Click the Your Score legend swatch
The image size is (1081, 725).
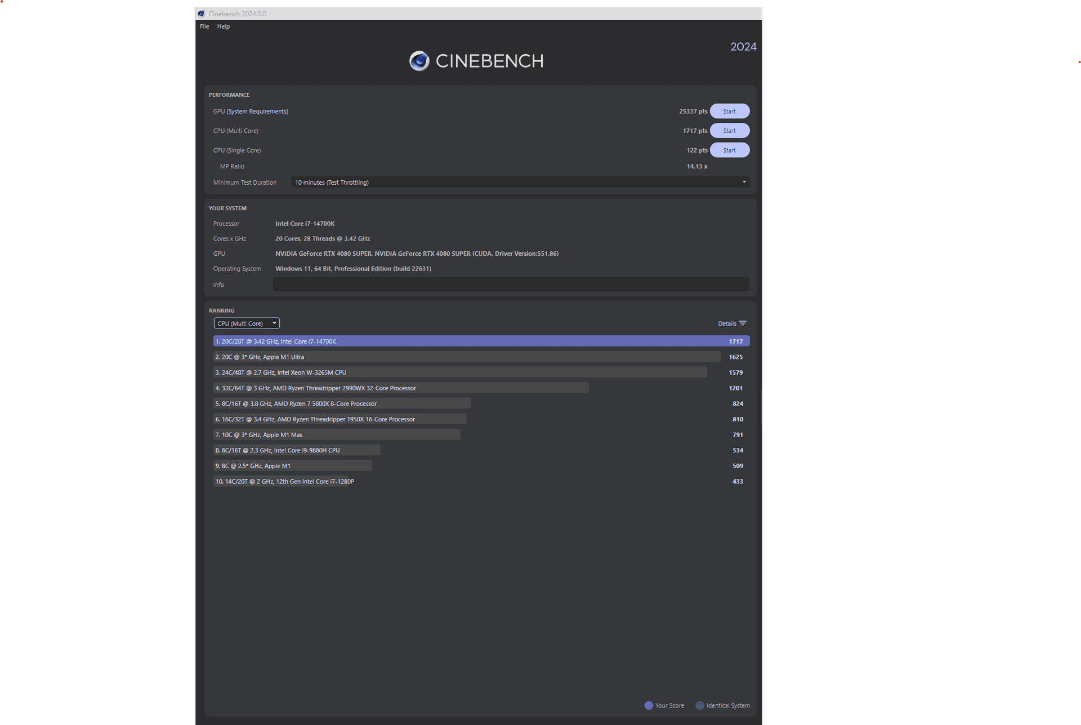coord(649,705)
